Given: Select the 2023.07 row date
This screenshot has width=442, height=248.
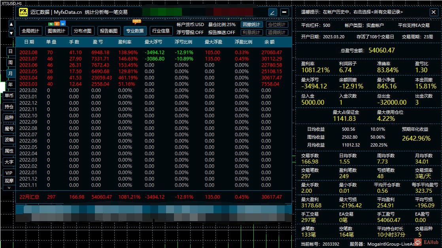Looking at the screenshot, I should point(28,59).
